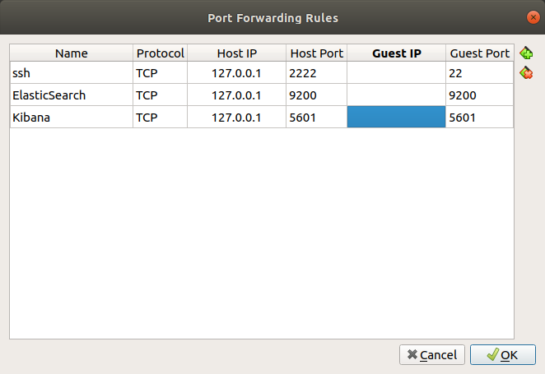Click the empty Guest IP cell for ElasticSearch
This screenshot has height=374, width=545.
point(396,95)
